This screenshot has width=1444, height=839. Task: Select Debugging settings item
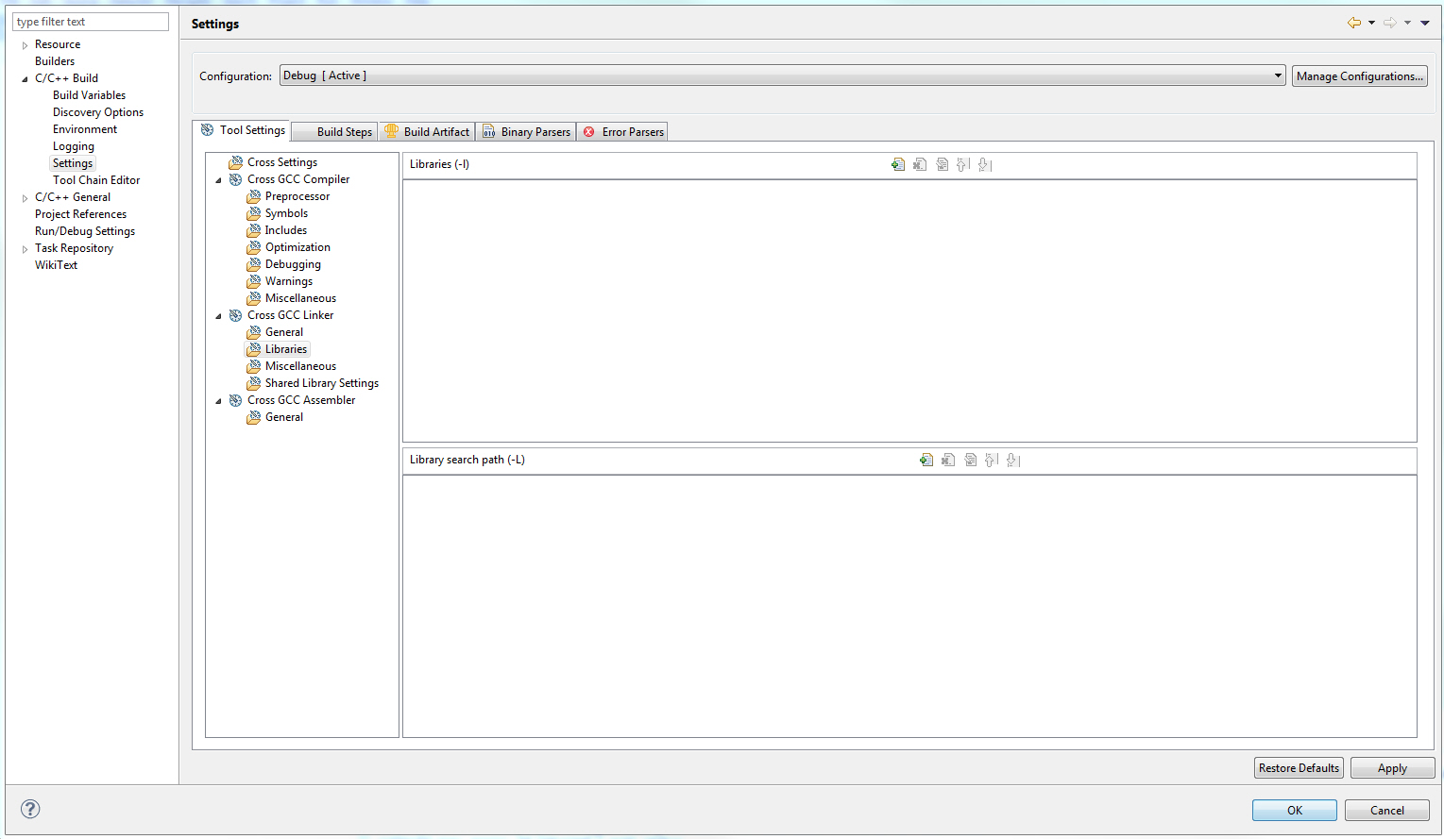293,264
